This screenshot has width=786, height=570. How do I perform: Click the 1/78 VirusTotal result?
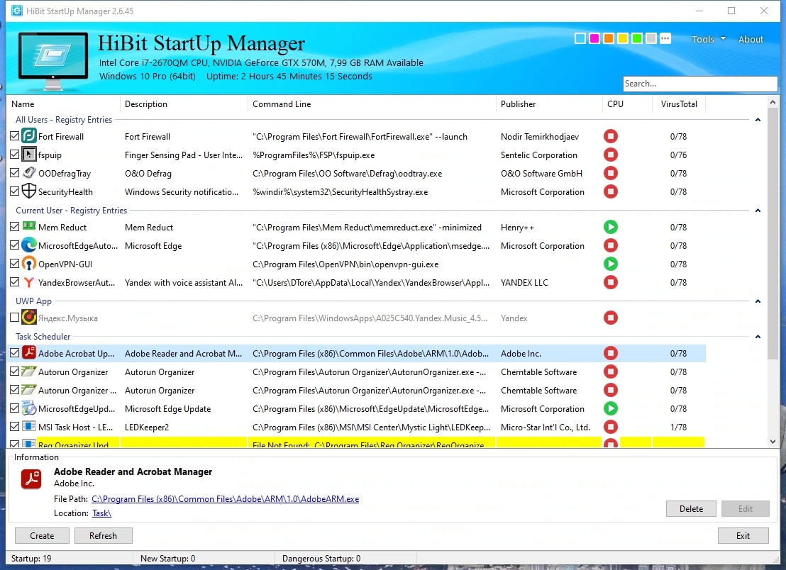[678, 428]
